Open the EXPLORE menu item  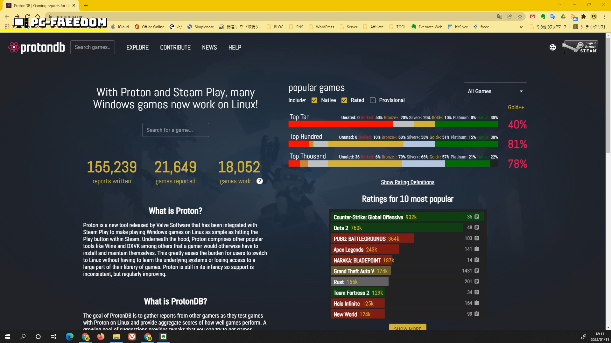click(x=137, y=47)
